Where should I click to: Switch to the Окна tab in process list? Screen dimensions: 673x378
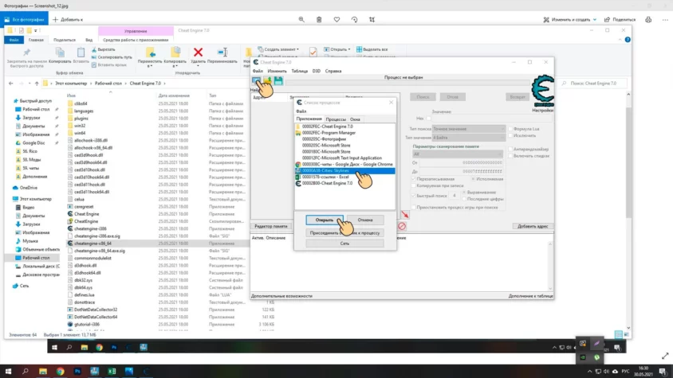[x=355, y=119]
